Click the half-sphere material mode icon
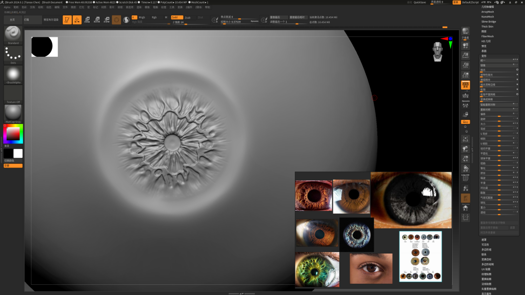The width and height of the screenshot is (525, 295). (126, 20)
